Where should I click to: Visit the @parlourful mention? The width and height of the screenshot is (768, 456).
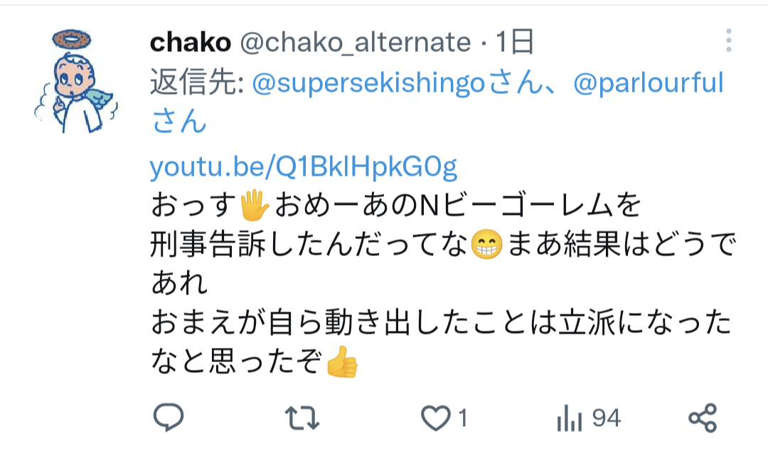[x=649, y=83]
